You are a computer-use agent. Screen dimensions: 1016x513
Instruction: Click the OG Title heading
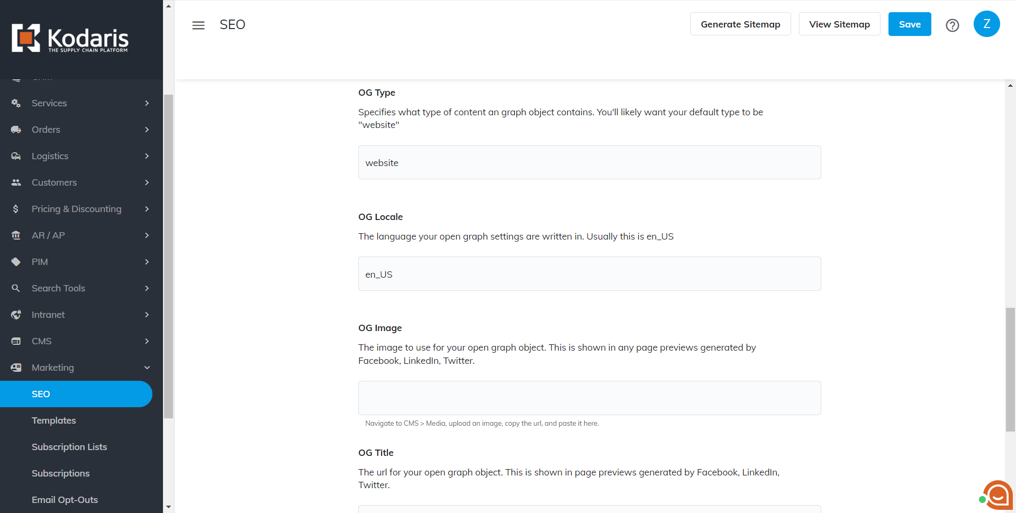[376, 453]
